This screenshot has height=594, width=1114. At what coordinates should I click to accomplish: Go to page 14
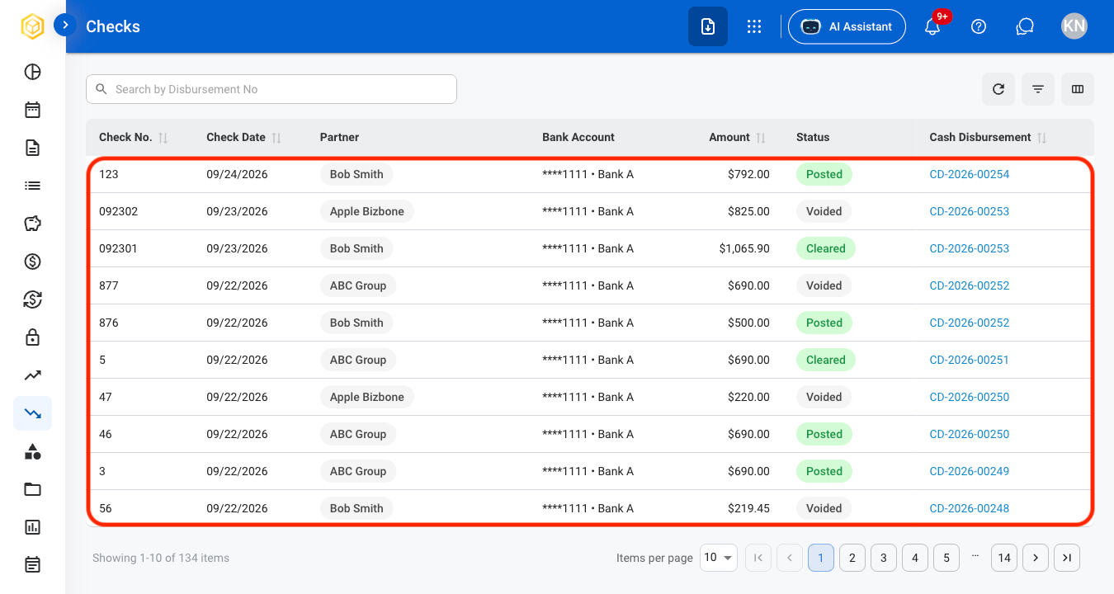[x=1004, y=558]
